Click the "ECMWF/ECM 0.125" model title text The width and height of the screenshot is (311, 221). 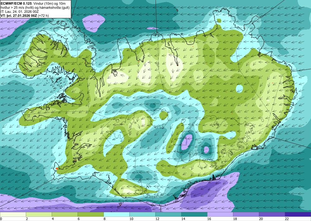pos(16,3)
